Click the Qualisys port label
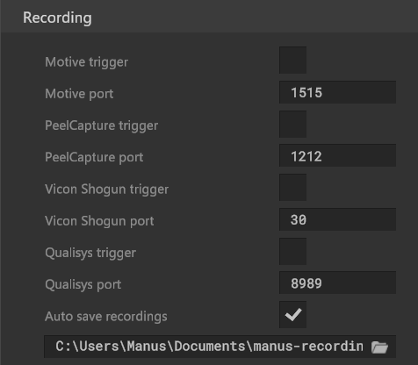418x365 pixels. (83, 284)
